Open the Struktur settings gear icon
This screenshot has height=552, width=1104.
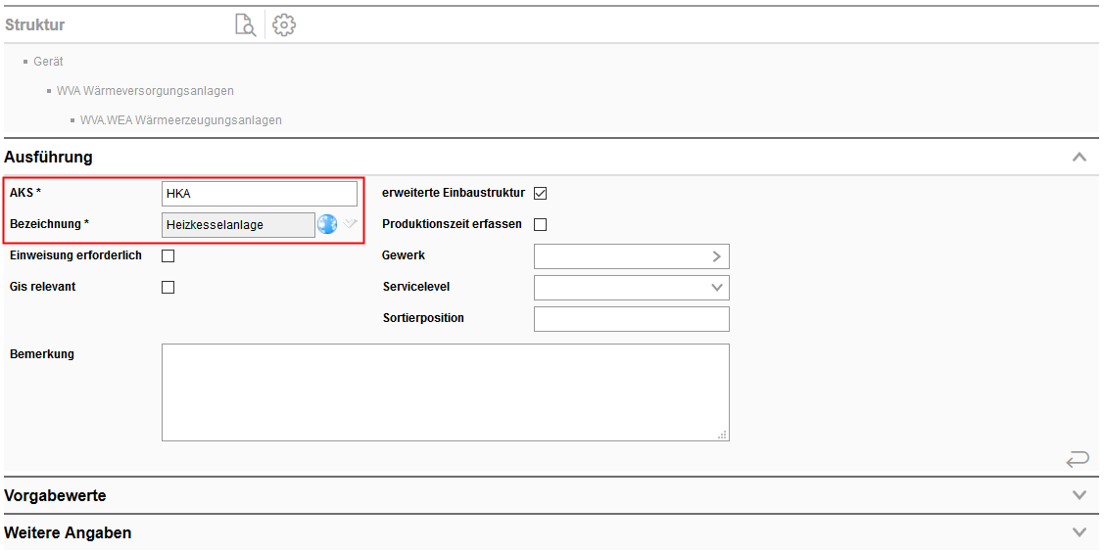284,25
